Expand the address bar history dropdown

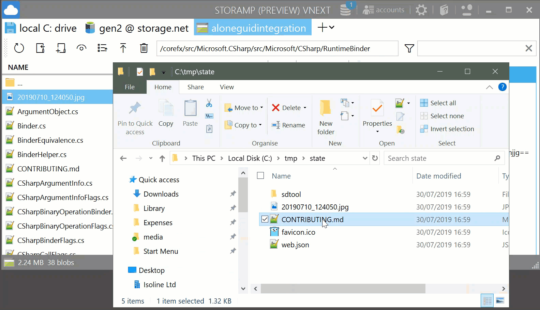click(365, 158)
